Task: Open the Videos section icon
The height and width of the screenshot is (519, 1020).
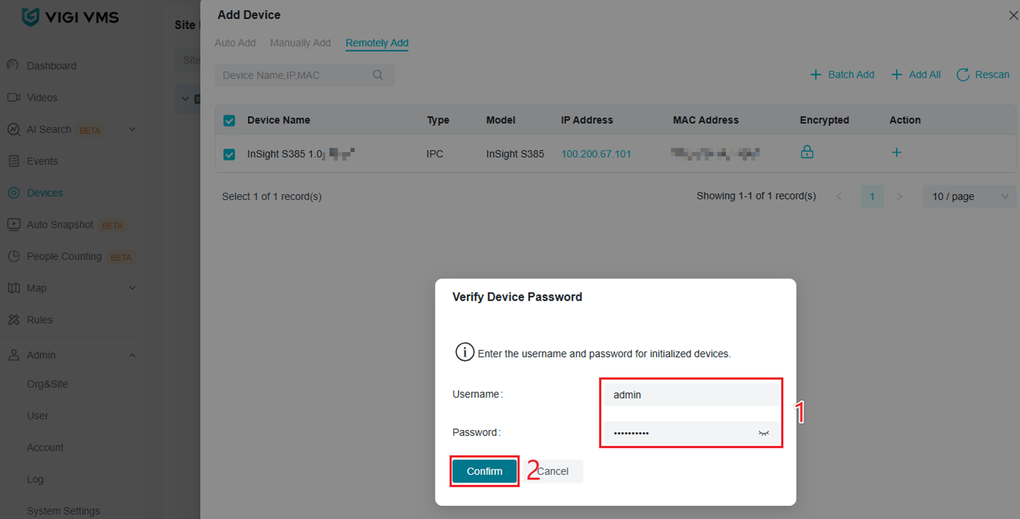Action: coord(14,97)
